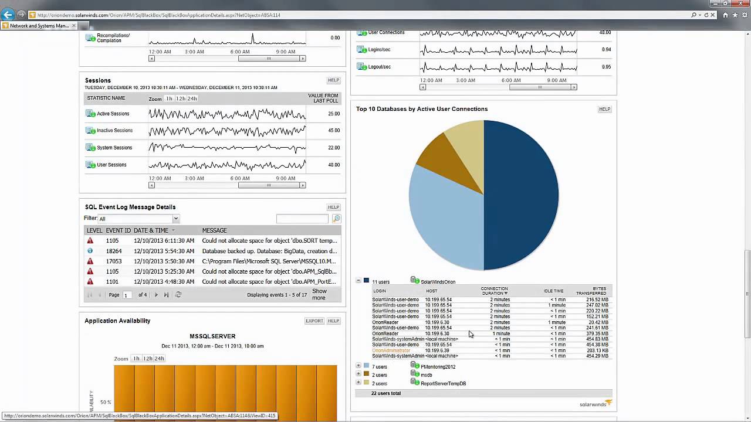This screenshot has width=751, height=422.
Task: Click Show more events link
Action: [319, 294]
